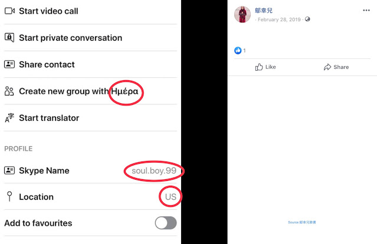Click the blue like reaction badge
The height and width of the screenshot is (244, 377).
(x=238, y=51)
